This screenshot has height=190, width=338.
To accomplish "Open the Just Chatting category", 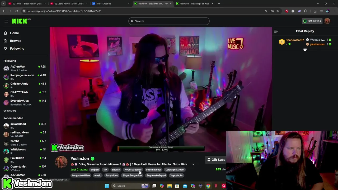I will (x=79, y=169).
